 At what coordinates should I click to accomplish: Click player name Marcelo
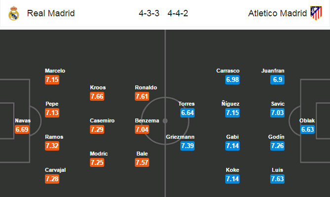pos(55,71)
